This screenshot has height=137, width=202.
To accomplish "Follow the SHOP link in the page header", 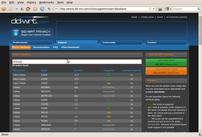I will pos(160,17).
